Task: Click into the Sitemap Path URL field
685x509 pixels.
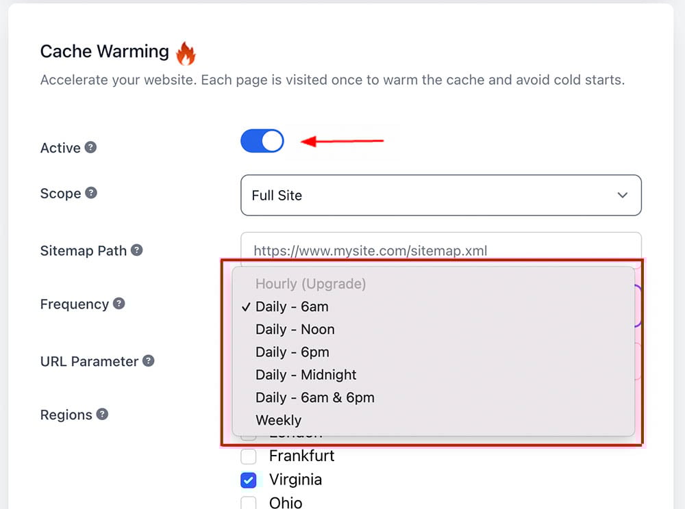Action: coord(440,250)
